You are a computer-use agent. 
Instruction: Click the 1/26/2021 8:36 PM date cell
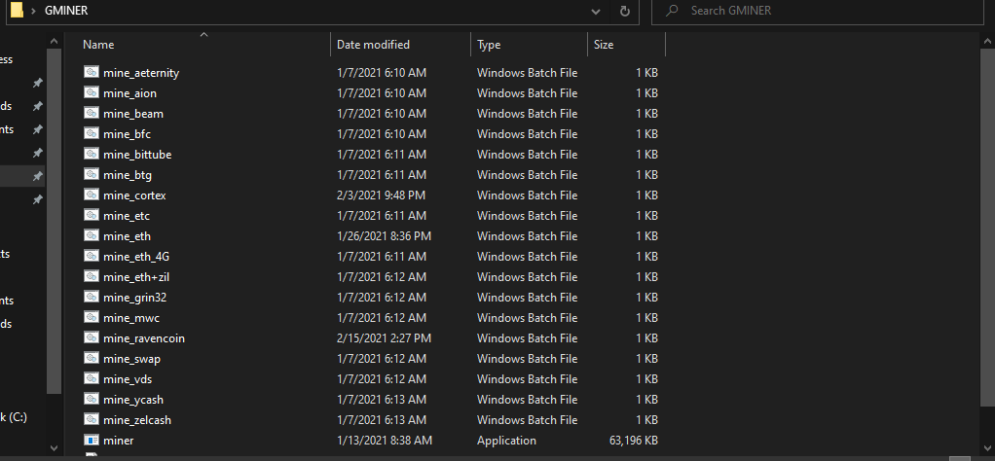point(384,236)
